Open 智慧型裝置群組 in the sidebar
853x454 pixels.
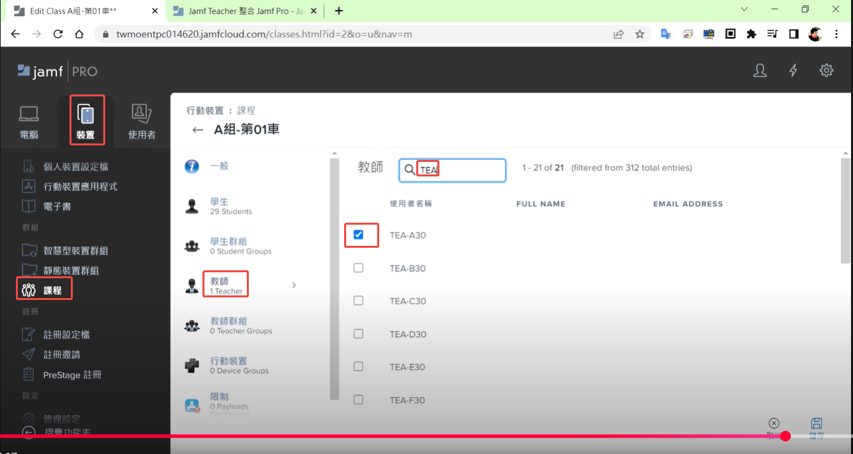pyautogui.click(x=75, y=250)
